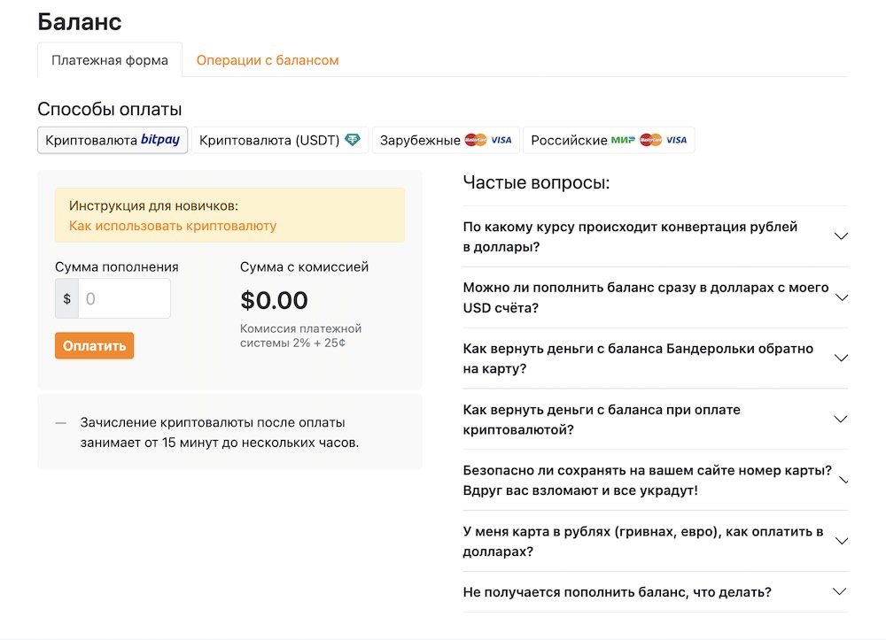Image resolution: width=886 pixels, height=640 pixels.
Task: Click the Сумма пополнения amount input field
Action: coord(124,298)
